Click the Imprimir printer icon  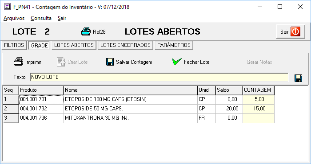click(19, 62)
